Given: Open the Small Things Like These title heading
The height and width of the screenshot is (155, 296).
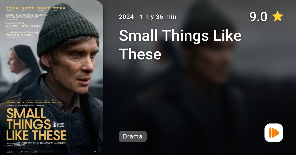Looking at the screenshot, I should pos(180,44).
